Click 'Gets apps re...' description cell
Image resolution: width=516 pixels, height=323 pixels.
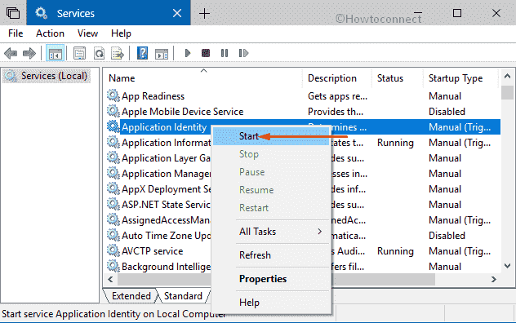pos(337,96)
